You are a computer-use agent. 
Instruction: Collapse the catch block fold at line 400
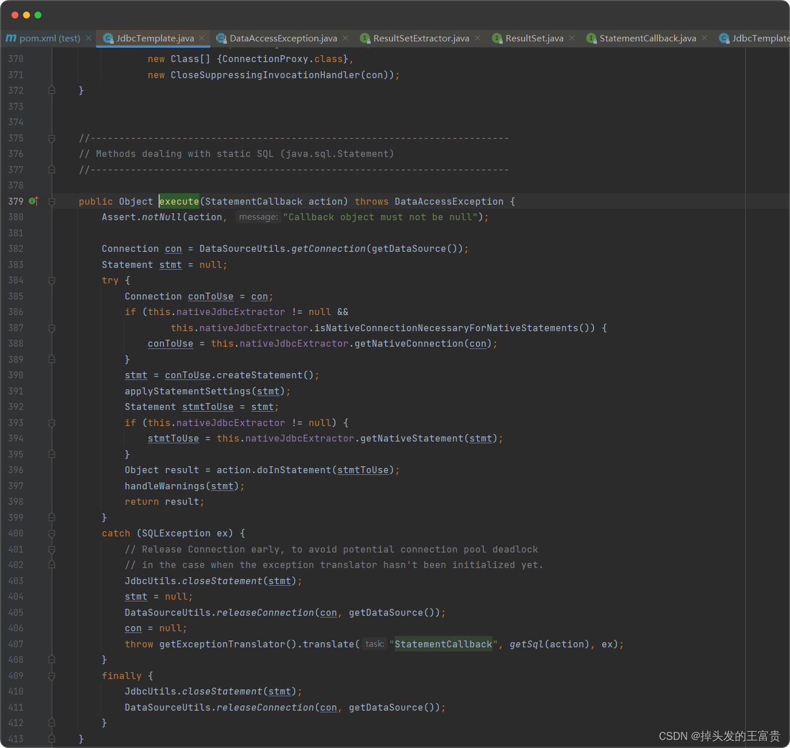tap(52, 534)
